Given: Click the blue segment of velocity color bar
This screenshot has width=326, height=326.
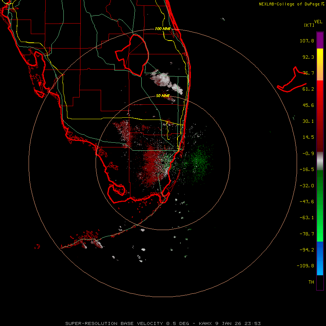Looking at the screenshot, I should (x=320, y=258).
